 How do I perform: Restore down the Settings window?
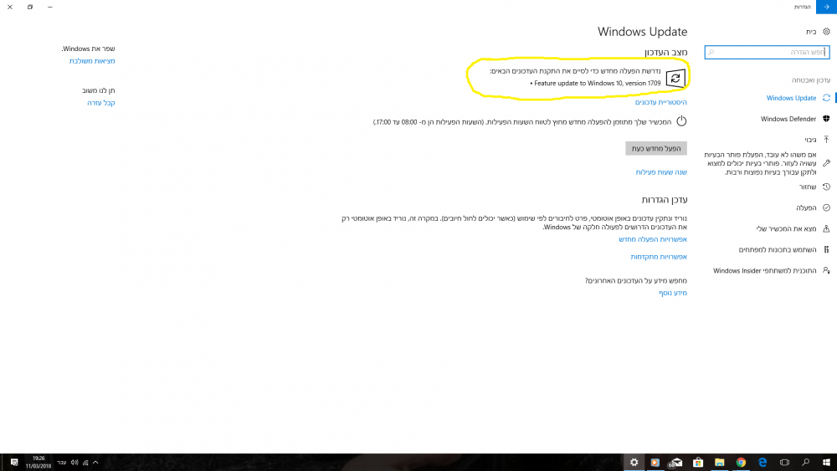(x=30, y=7)
